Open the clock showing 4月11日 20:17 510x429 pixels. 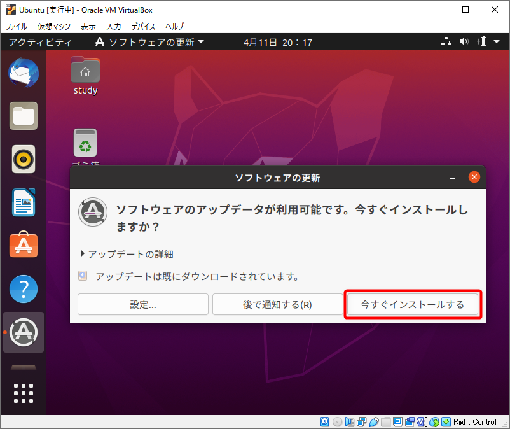[x=278, y=42]
